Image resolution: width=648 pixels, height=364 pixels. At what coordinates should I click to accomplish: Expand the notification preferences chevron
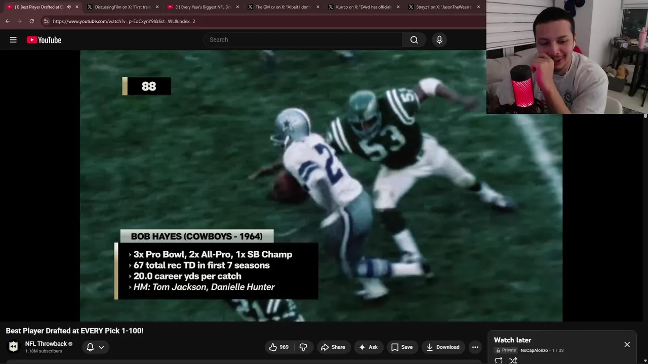101,347
